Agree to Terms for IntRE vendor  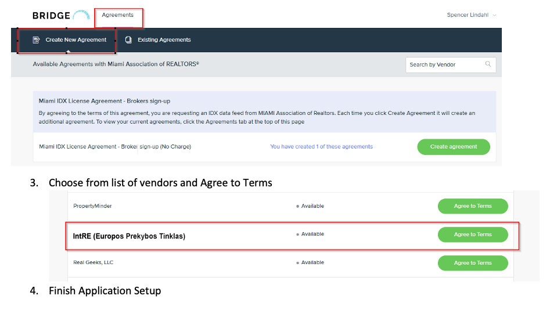tap(472, 235)
